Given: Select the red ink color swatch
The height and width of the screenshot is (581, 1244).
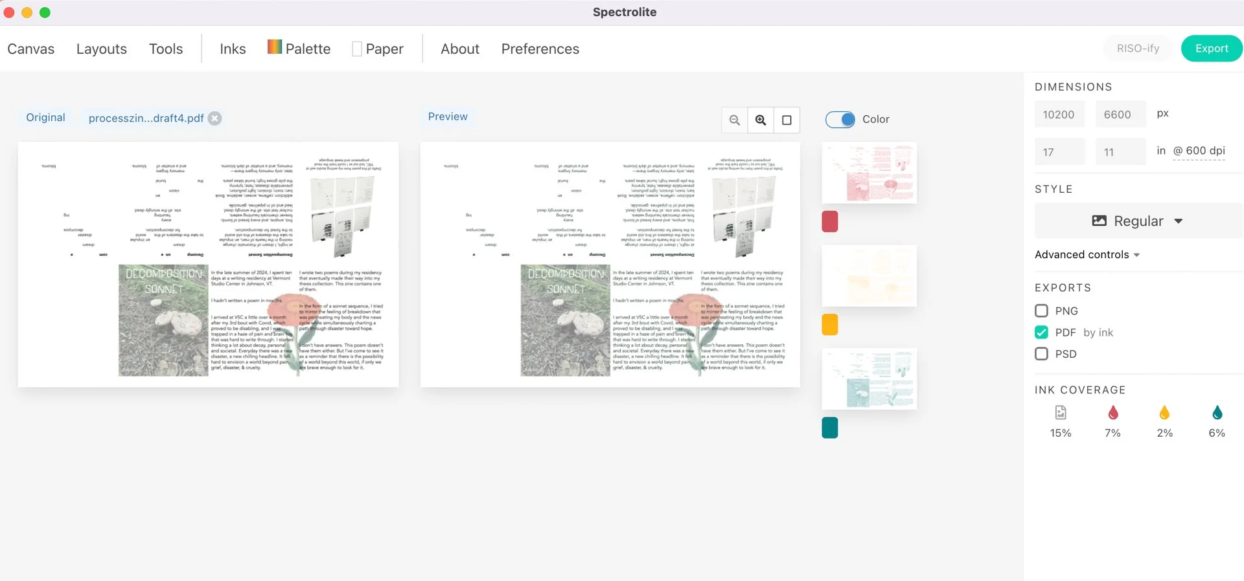Looking at the screenshot, I should click(830, 221).
